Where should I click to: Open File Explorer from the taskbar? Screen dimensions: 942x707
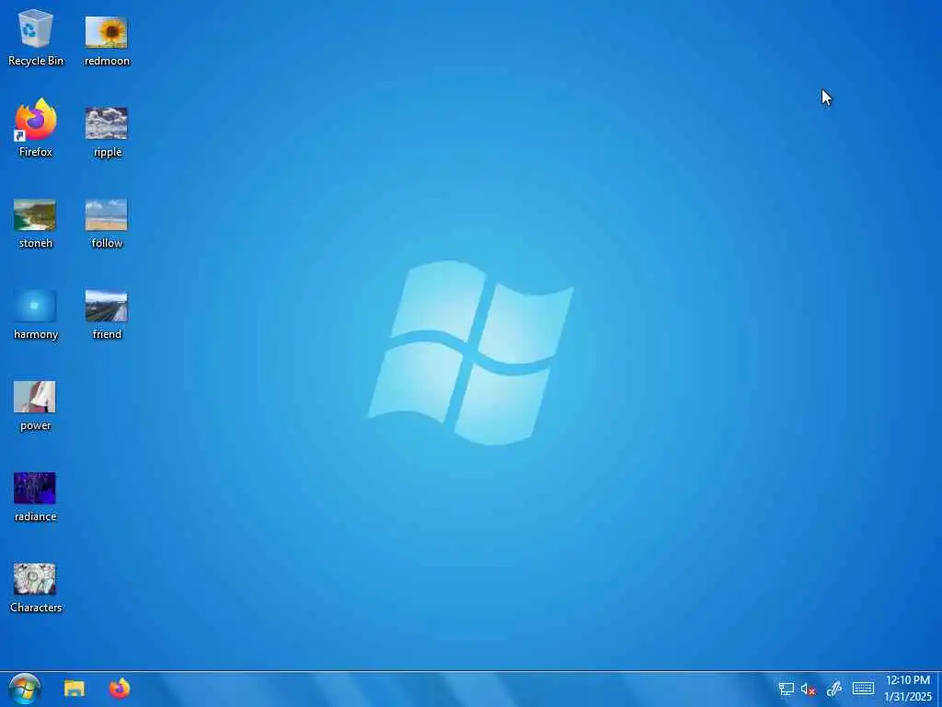click(75, 689)
